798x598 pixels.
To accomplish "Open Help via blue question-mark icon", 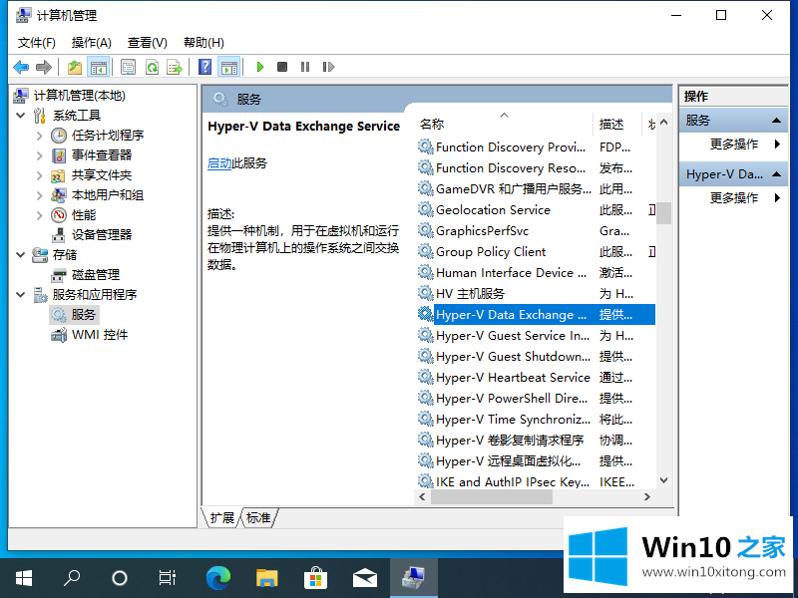I will tap(204, 67).
